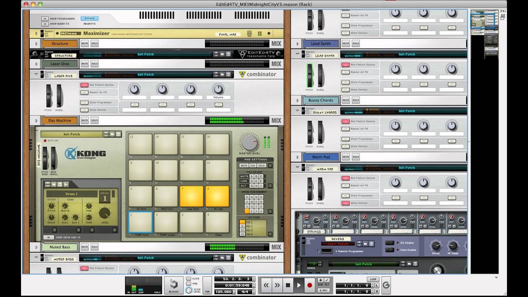Hit Kong pad 1 THAT kick
The width and height of the screenshot is (528, 297).
click(140, 222)
